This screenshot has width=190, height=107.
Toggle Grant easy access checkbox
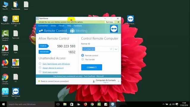40,72
